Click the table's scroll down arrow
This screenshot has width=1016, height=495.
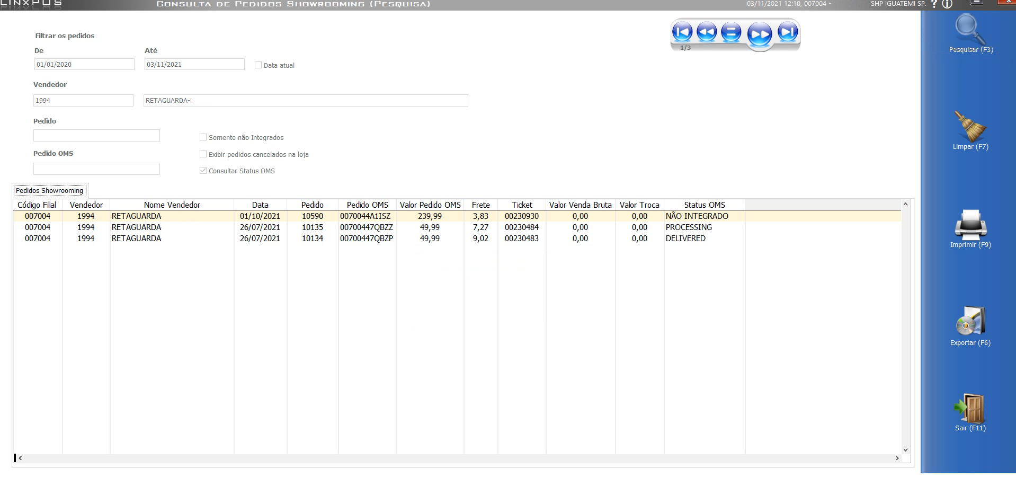(905, 449)
